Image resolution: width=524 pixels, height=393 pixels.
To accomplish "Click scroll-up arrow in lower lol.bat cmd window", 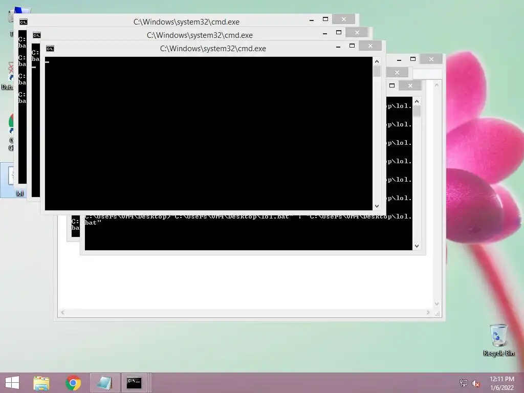I will [417, 101].
